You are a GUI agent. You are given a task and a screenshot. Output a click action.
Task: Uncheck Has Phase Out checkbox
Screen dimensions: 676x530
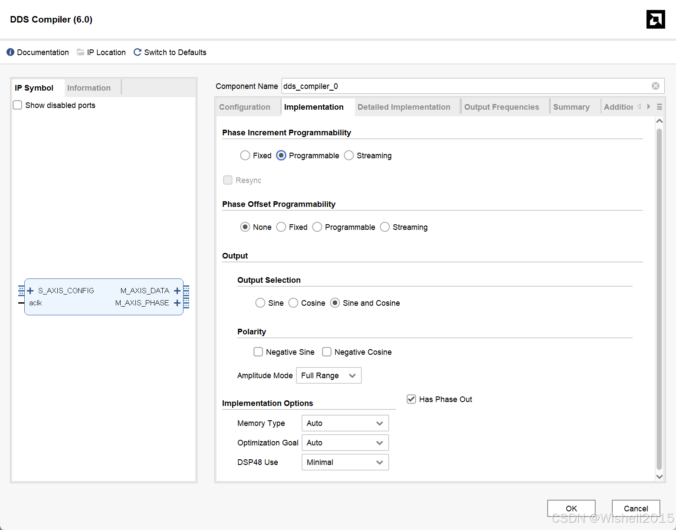[x=411, y=399]
